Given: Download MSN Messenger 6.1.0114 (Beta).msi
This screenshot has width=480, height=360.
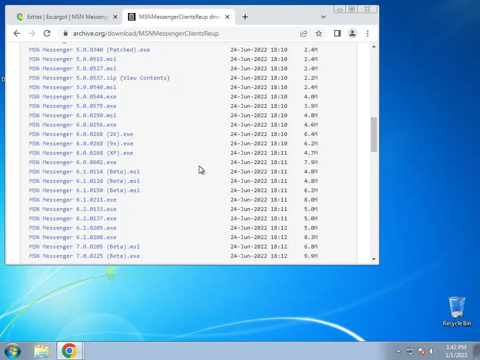Looking at the screenshot, I should pyautogui.click(x=84, y=172).
